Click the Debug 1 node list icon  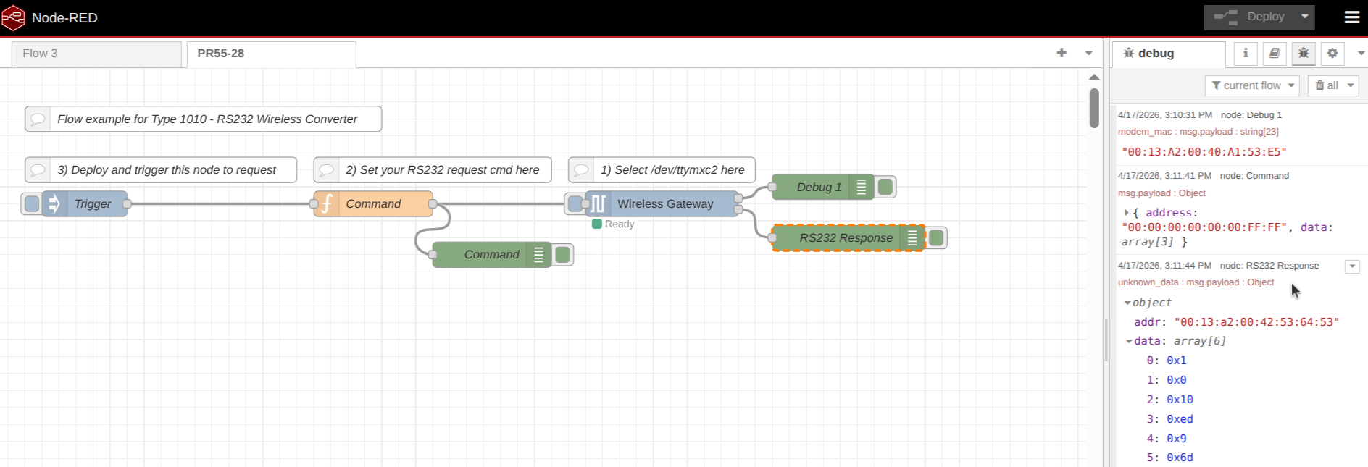click(x=861, y=187)
